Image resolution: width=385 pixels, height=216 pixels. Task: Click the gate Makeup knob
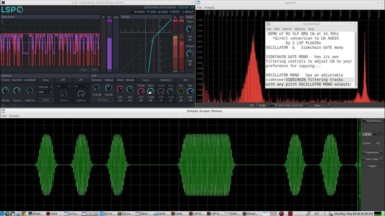(x=109, y=88)
